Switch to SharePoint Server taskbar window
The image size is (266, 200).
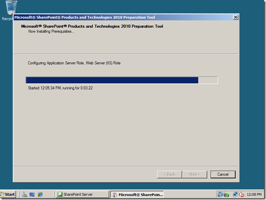point(82,194)
